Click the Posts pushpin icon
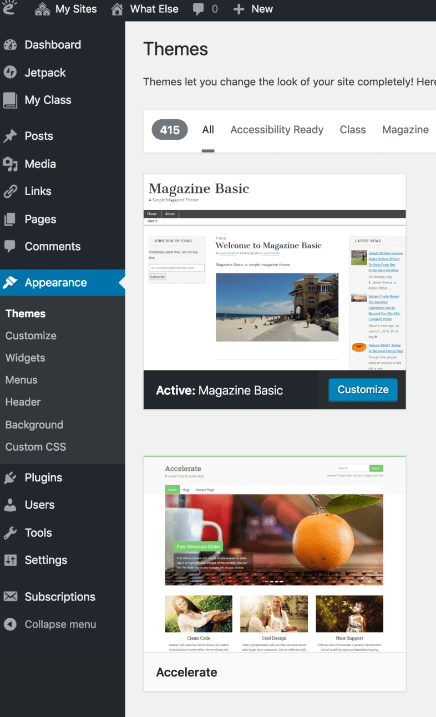Viewport: 436px width, 717px height. click(x=10, y=136)
